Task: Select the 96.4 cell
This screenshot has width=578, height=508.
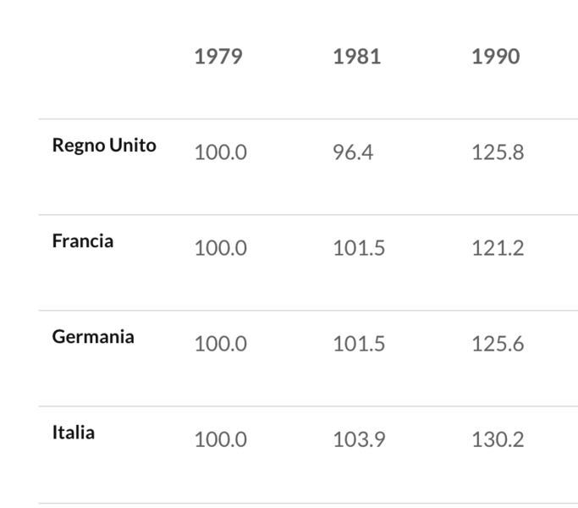Action: click(353, 153)
